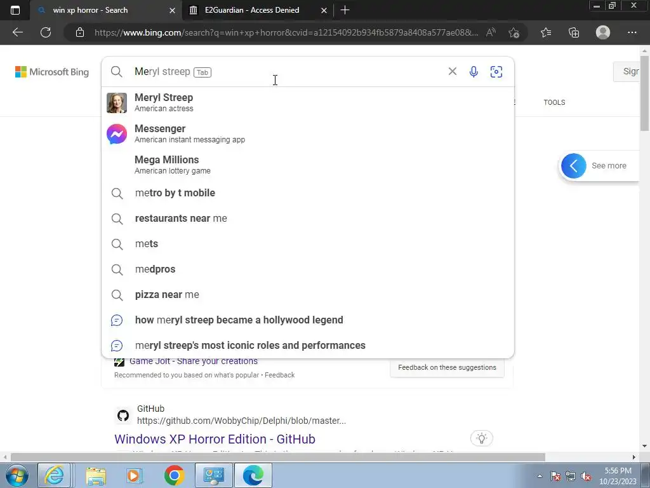650x488 pixels.
Task: Click the GitHub octocat result icon
Action: [123, 415]
